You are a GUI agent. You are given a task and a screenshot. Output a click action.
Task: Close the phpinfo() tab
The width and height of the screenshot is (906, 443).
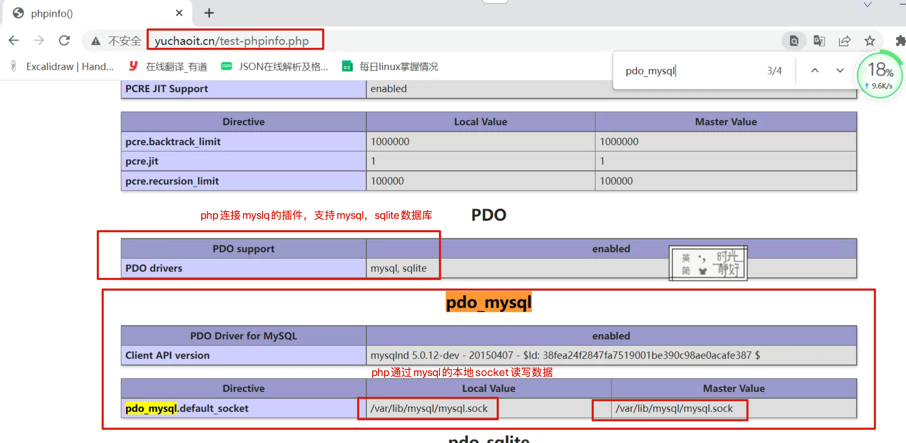tap(179, 13)
